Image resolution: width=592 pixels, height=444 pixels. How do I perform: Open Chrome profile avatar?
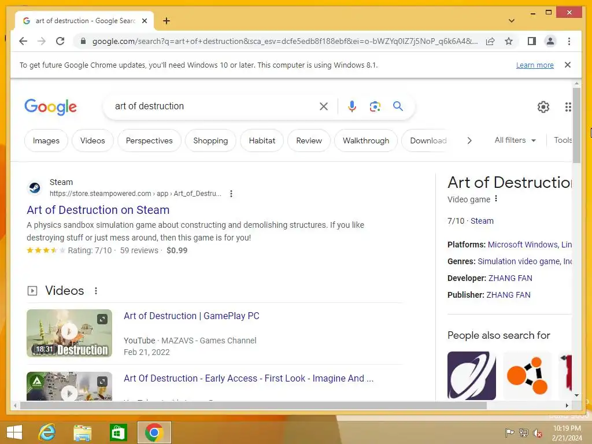[550, 41]
